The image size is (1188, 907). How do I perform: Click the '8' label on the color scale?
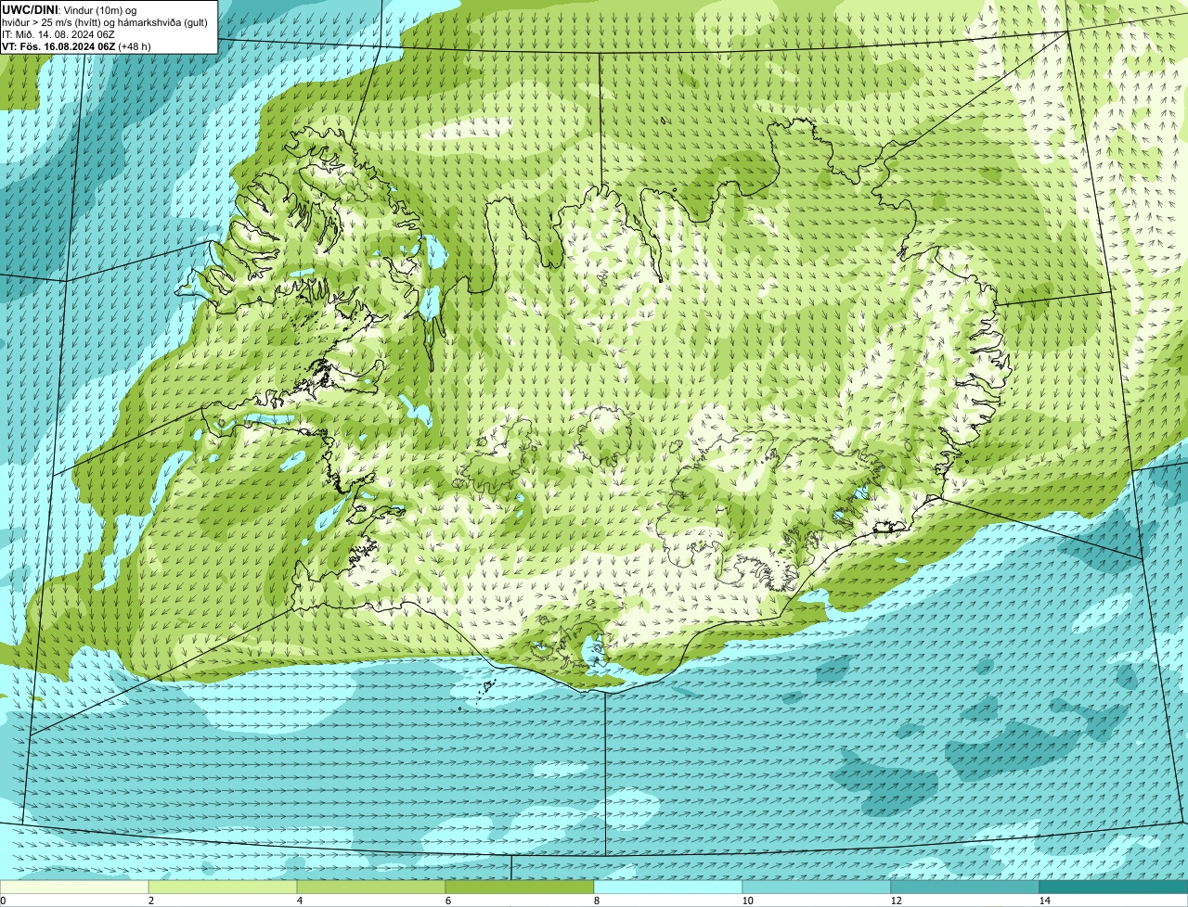[x=596, y=901]
